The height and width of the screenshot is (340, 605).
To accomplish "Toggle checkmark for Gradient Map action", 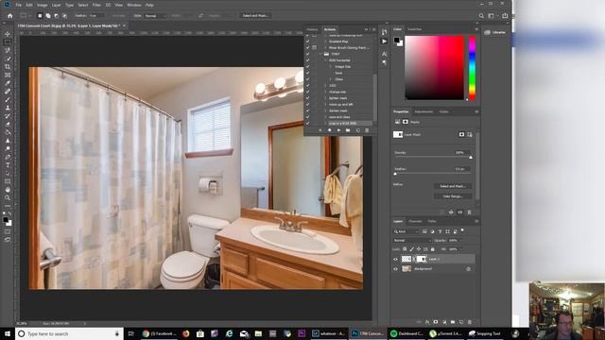I will pos(307,42).
